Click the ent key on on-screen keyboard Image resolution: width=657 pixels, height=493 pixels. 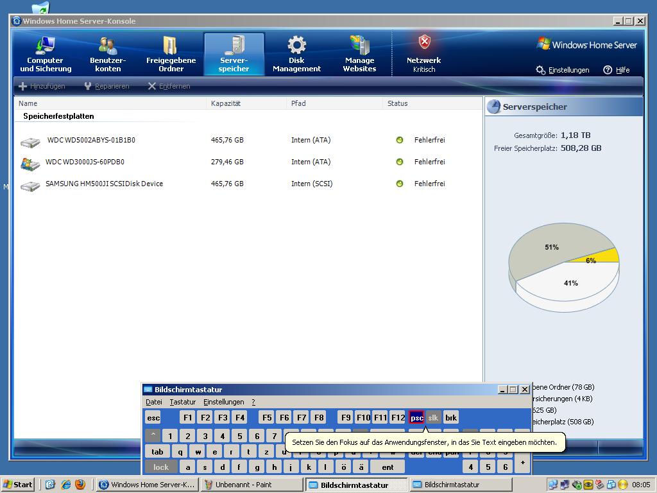[388, 467]
